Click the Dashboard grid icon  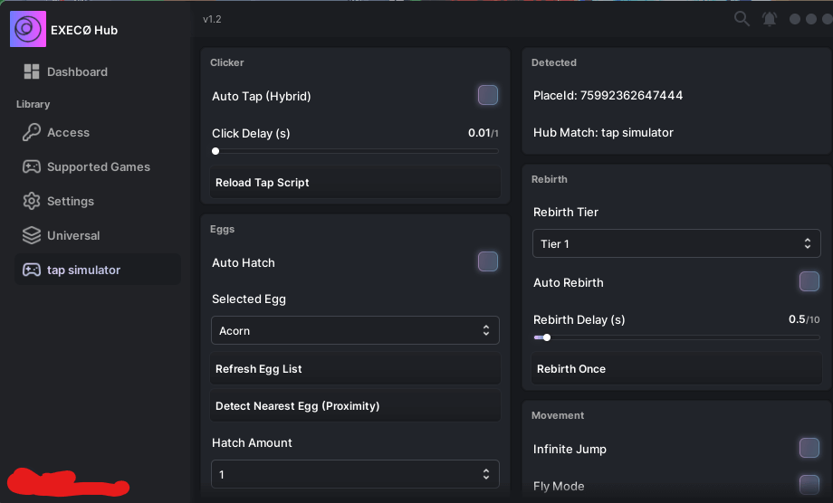coord(32,71)
